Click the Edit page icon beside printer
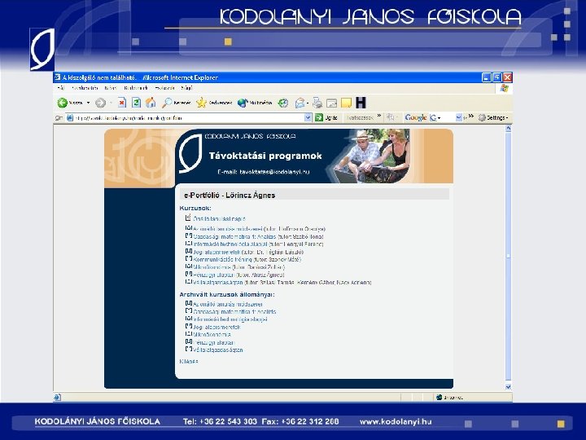This screenshot has width=586, height=440. pyautogui.click(x=331, y=103)
